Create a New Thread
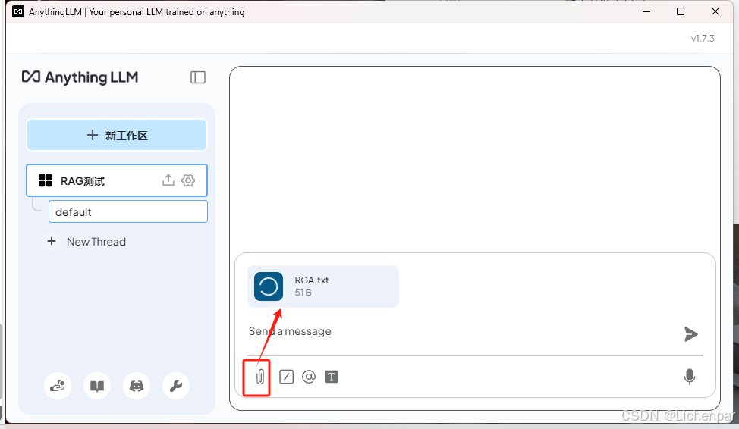 [96, 242]
